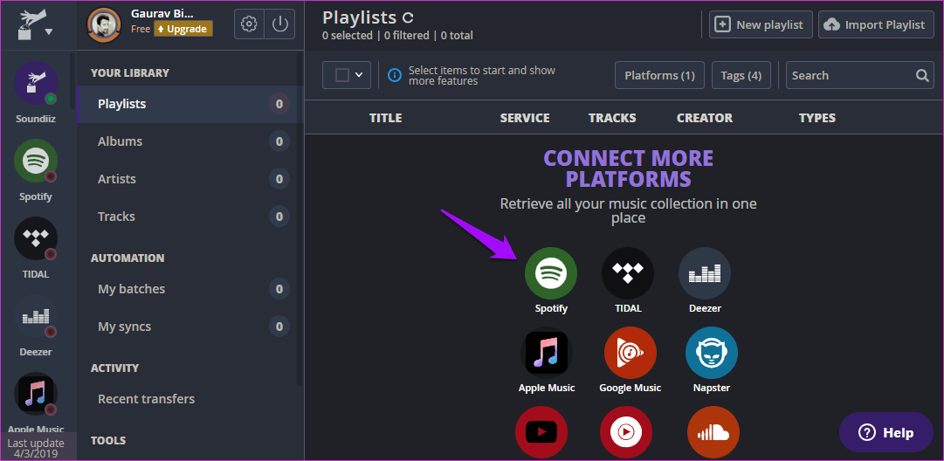Open My syncs under Automation
The width and height of the screenshot is (944, 461).
190,327
